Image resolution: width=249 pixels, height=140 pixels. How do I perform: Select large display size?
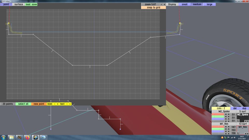(x=210, y=4)
